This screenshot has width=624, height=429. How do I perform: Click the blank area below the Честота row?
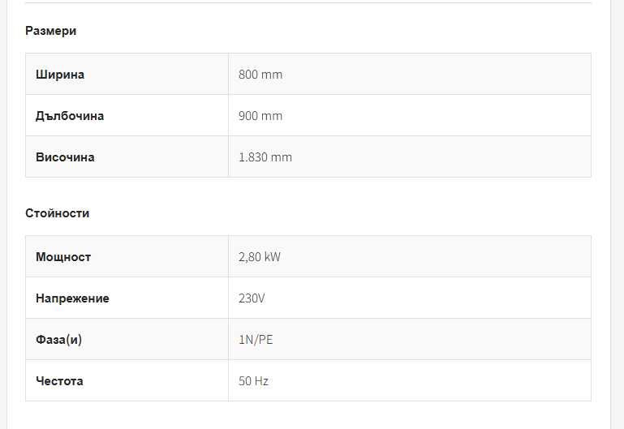point(308,415)
